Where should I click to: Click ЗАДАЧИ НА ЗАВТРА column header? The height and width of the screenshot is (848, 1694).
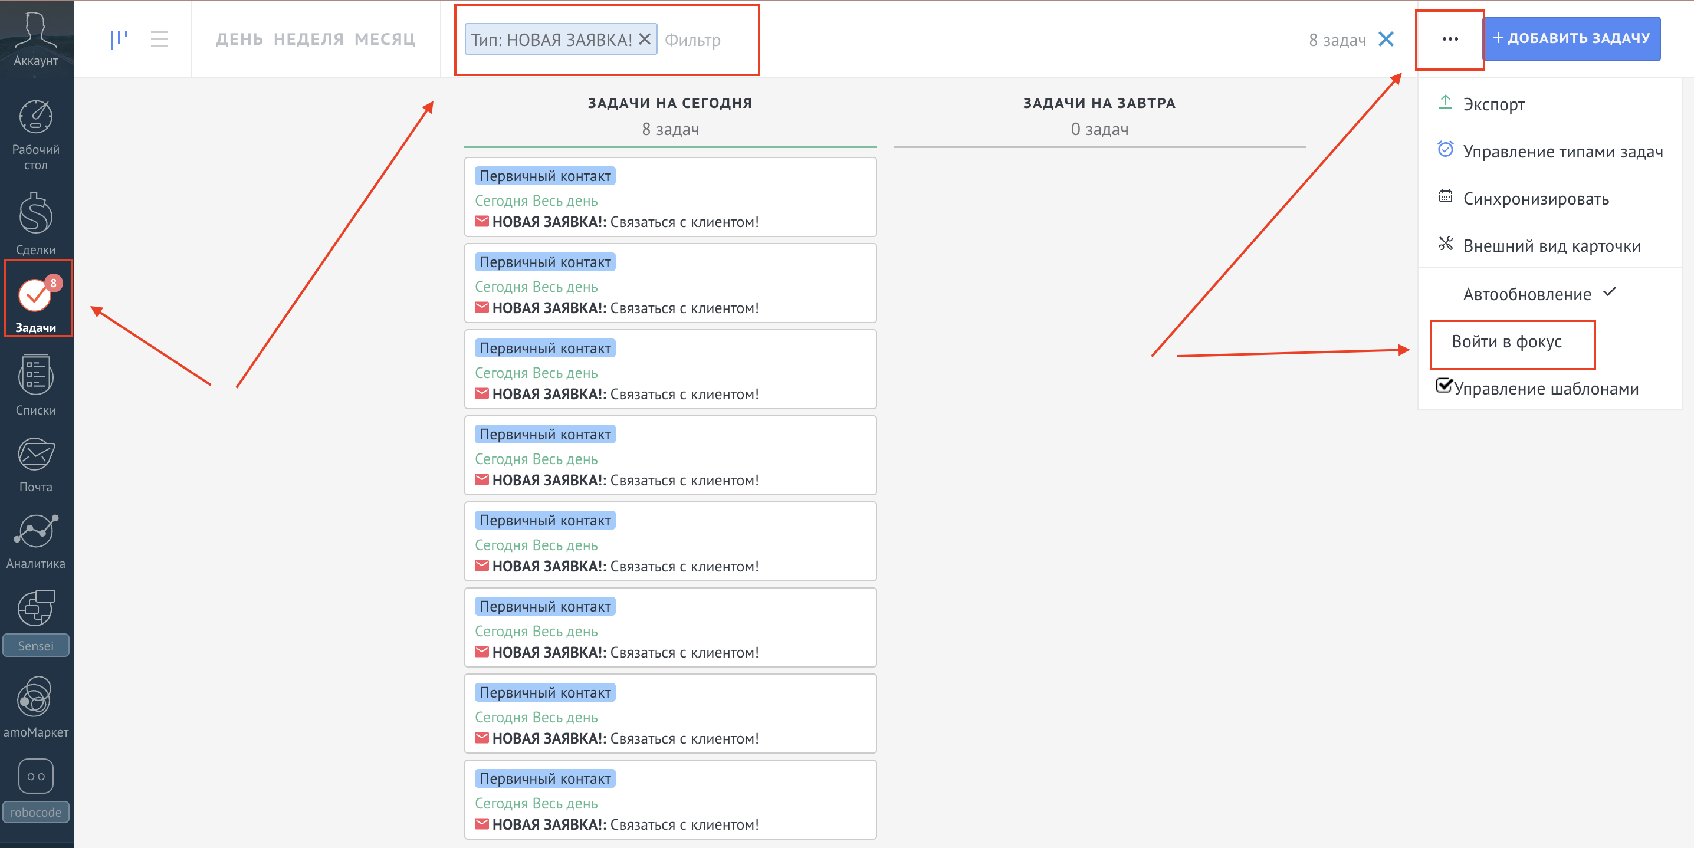(x=1099, y=103)
